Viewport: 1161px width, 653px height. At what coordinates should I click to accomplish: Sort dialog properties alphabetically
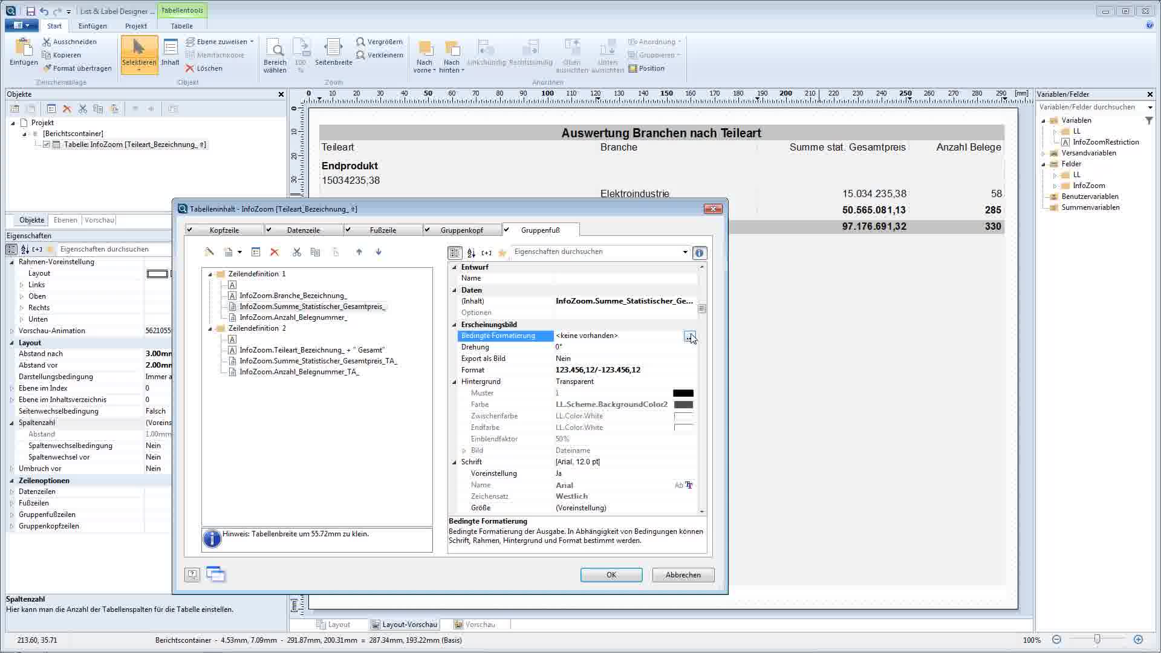(x=471, y=253)
